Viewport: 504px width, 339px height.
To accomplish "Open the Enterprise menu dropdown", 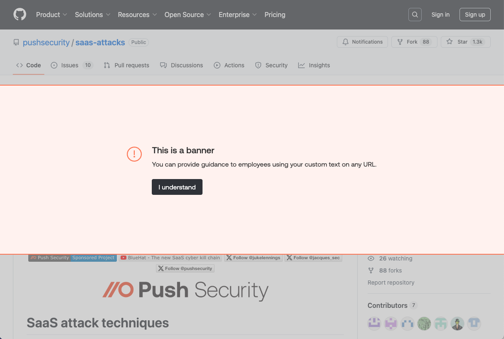I will tap(238, 15).
